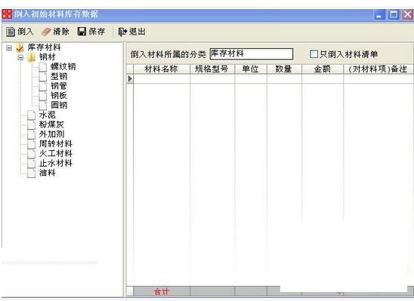
Task: Click the document icon beside 钢板
Action: 43,96
